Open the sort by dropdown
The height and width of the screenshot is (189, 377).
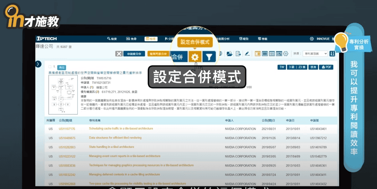[315, 54]
